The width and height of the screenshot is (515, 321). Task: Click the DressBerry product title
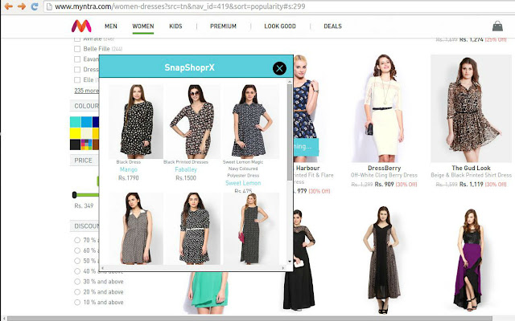(385, 168)
